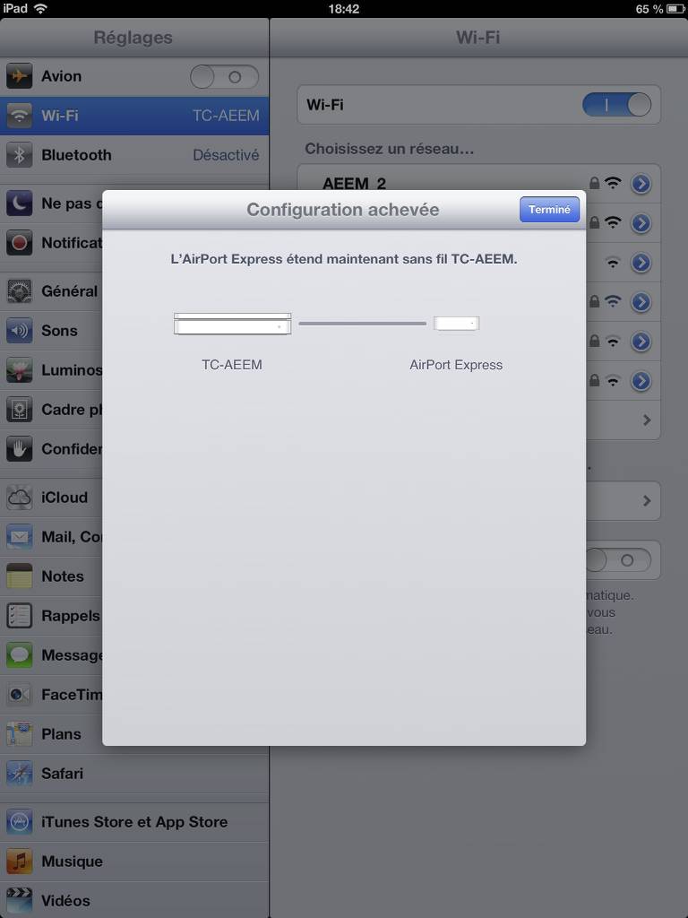
Task: Open details arrow for AEEM 2 network
Action: 641,184
